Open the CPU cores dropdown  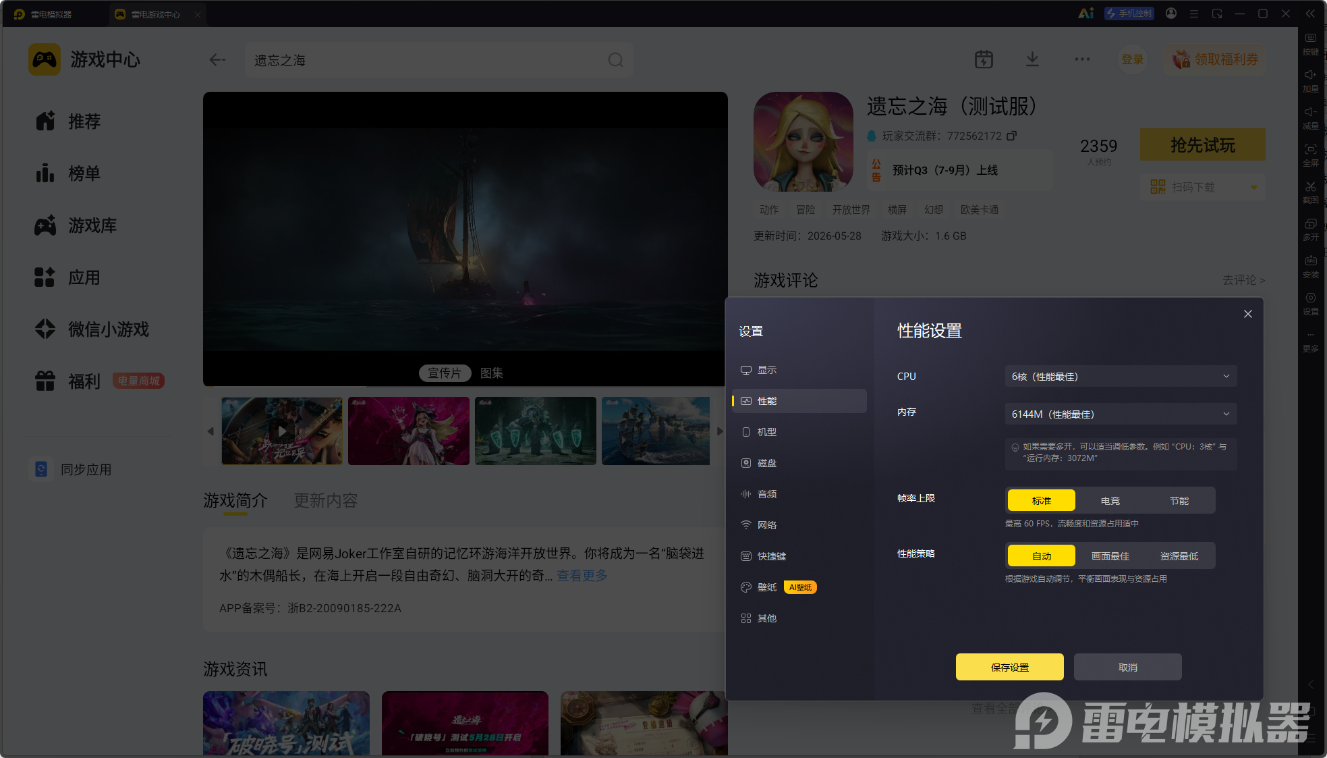pos(1121,376)
